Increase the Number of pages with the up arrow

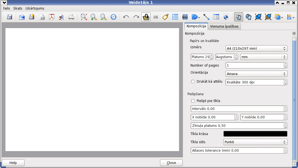(x=285, y=64)
